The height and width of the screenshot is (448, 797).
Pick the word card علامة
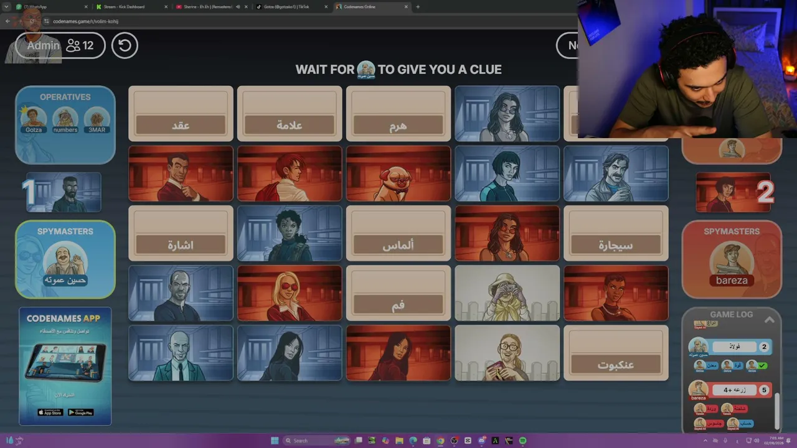click(290, 113)
